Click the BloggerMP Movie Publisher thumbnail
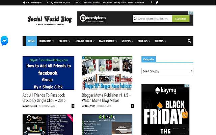Screen dimensions: 216x135 pos(107,73)
